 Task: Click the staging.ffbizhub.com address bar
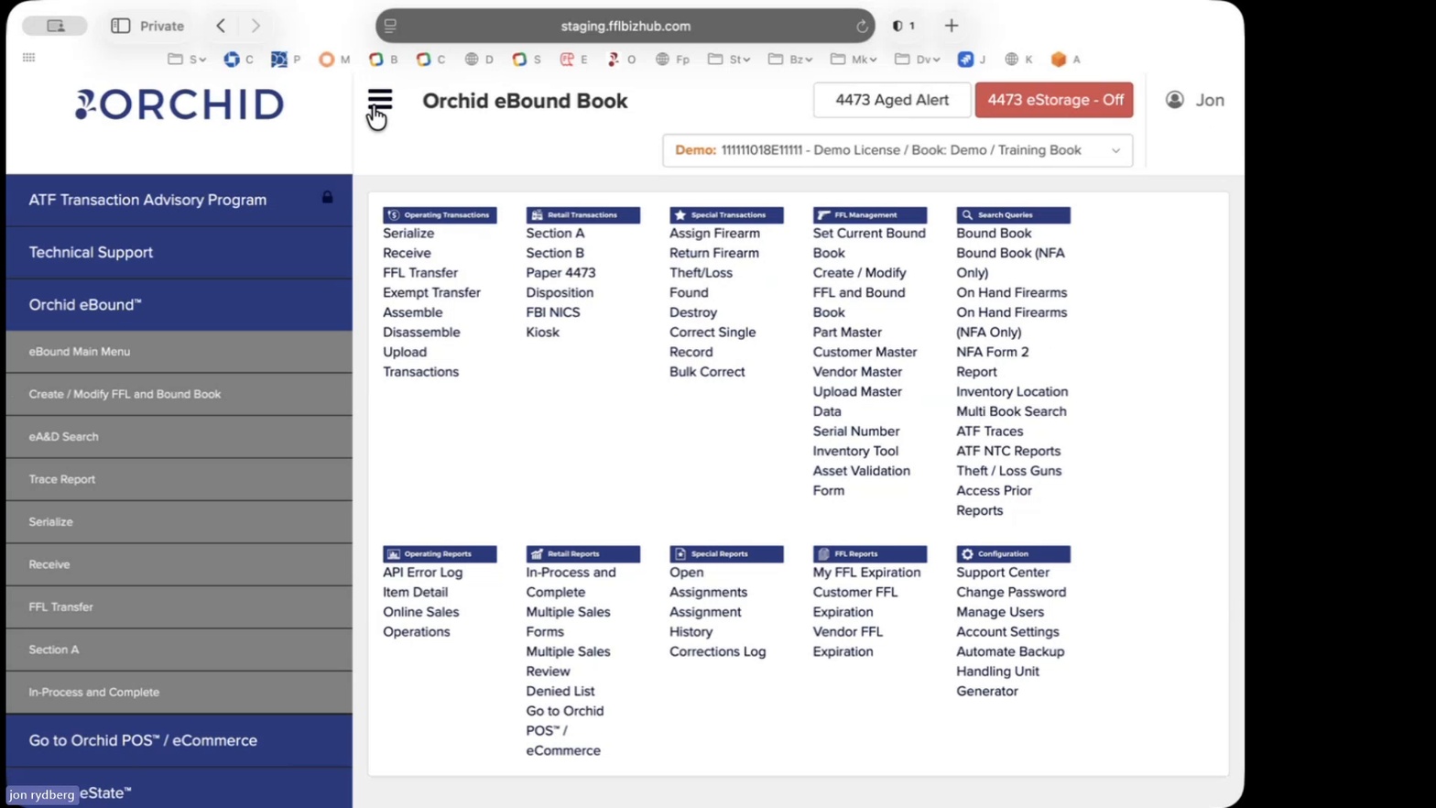(626, 26)
